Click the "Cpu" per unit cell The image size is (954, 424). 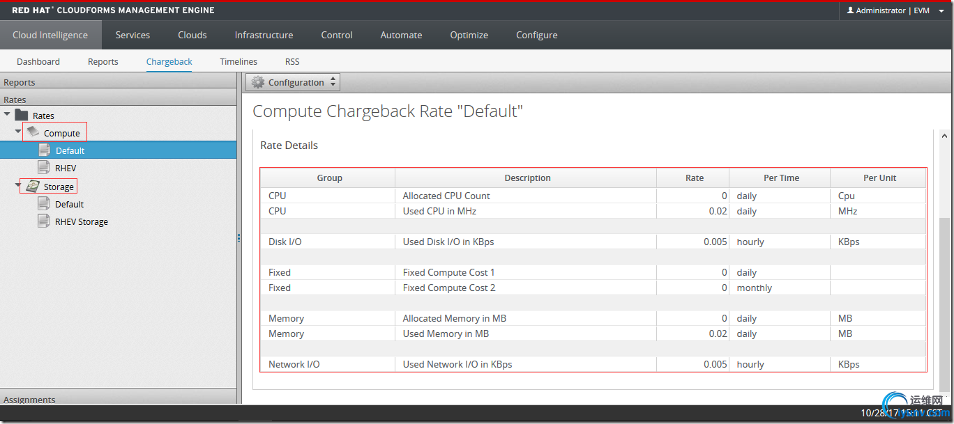tap(879, 196)
